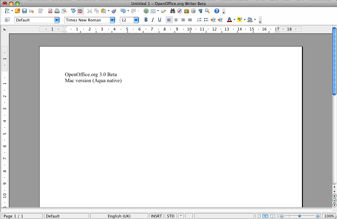Expand the Table insert dropdown arrow
This screenshot has height=219, width=337.
158,11
